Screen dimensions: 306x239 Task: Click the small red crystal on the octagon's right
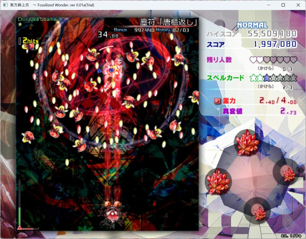pyautogui.click(x=289, y=175)
